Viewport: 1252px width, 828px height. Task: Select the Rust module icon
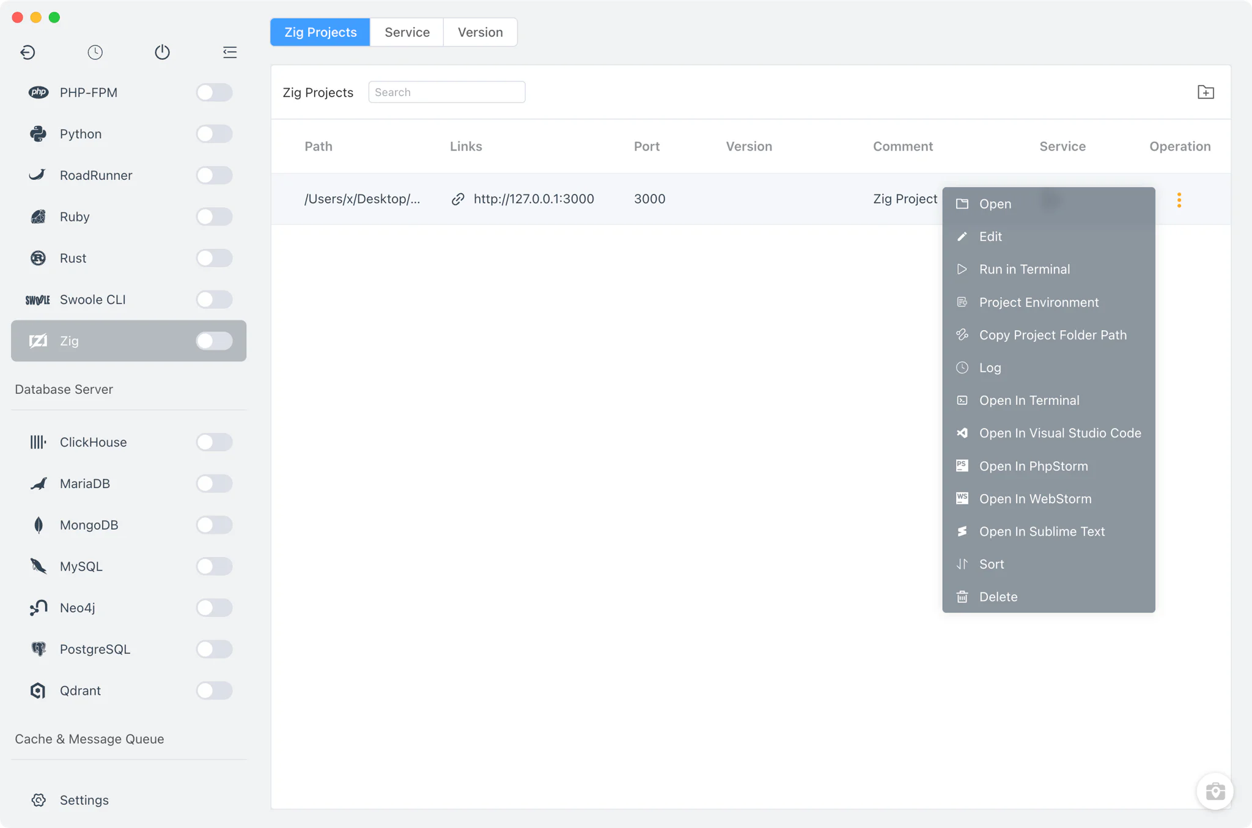38,258
